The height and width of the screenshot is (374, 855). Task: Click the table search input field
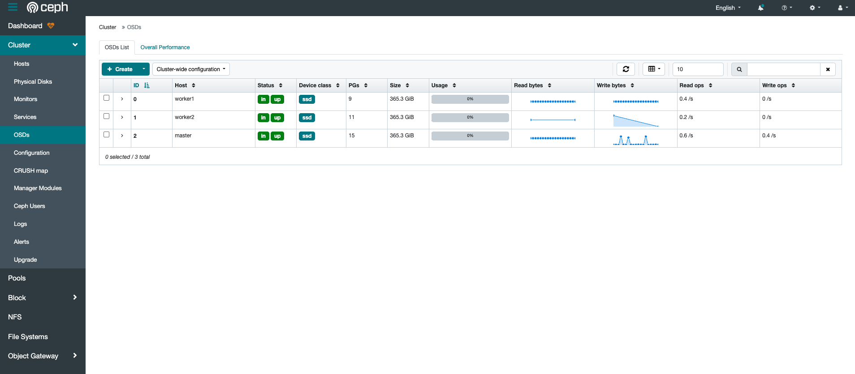(x=783, y=69)
